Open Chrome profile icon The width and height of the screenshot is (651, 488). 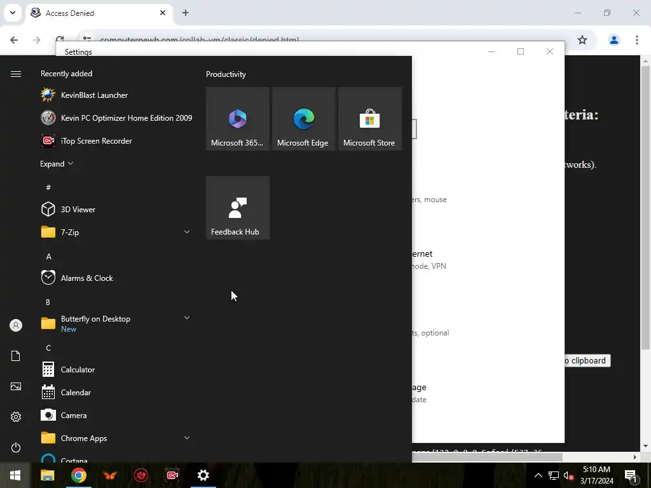pyautogui.click(x=614, y=40)
